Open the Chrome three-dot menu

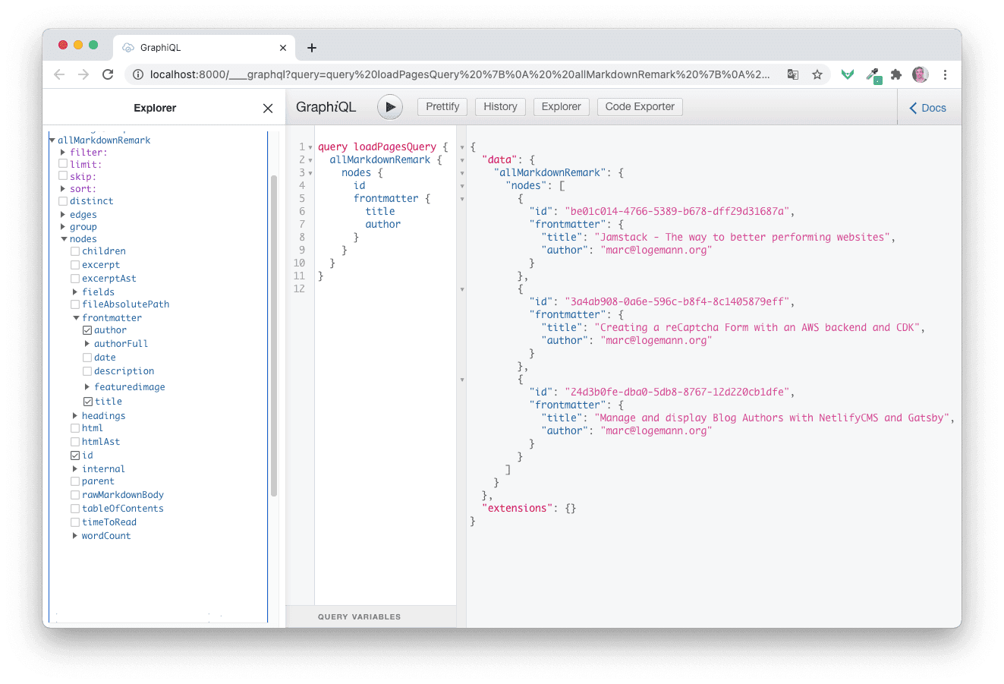point(945,74)
